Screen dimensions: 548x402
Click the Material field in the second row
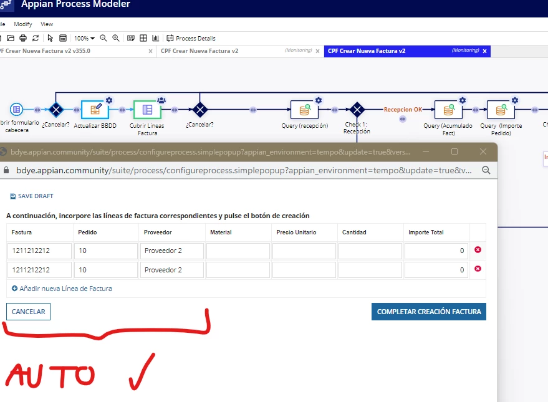click(238, 270)
